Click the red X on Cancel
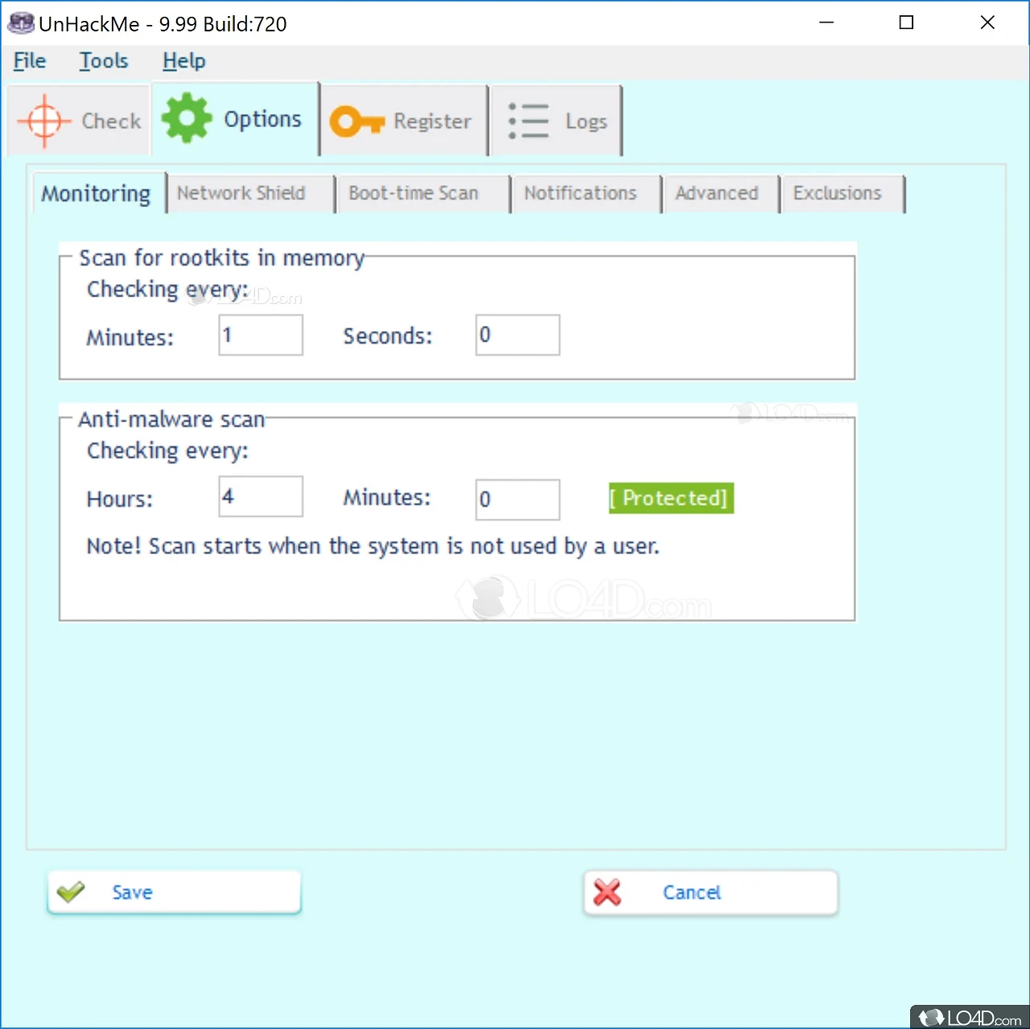 click(607, 892)
